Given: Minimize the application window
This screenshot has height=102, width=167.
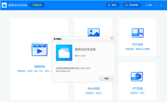Looking at the screenshot, I should [156, 5].
